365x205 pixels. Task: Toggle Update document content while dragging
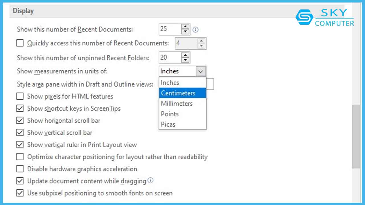[x=20, y=181]
